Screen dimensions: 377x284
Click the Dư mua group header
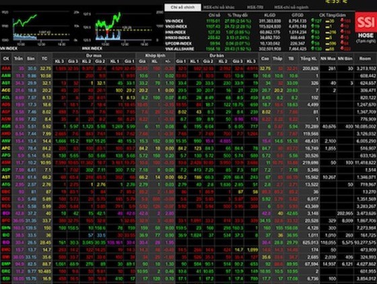pos(94,55)
